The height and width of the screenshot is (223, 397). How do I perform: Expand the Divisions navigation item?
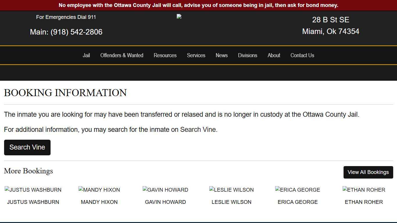pyautogui.click(x=247, y=55)
